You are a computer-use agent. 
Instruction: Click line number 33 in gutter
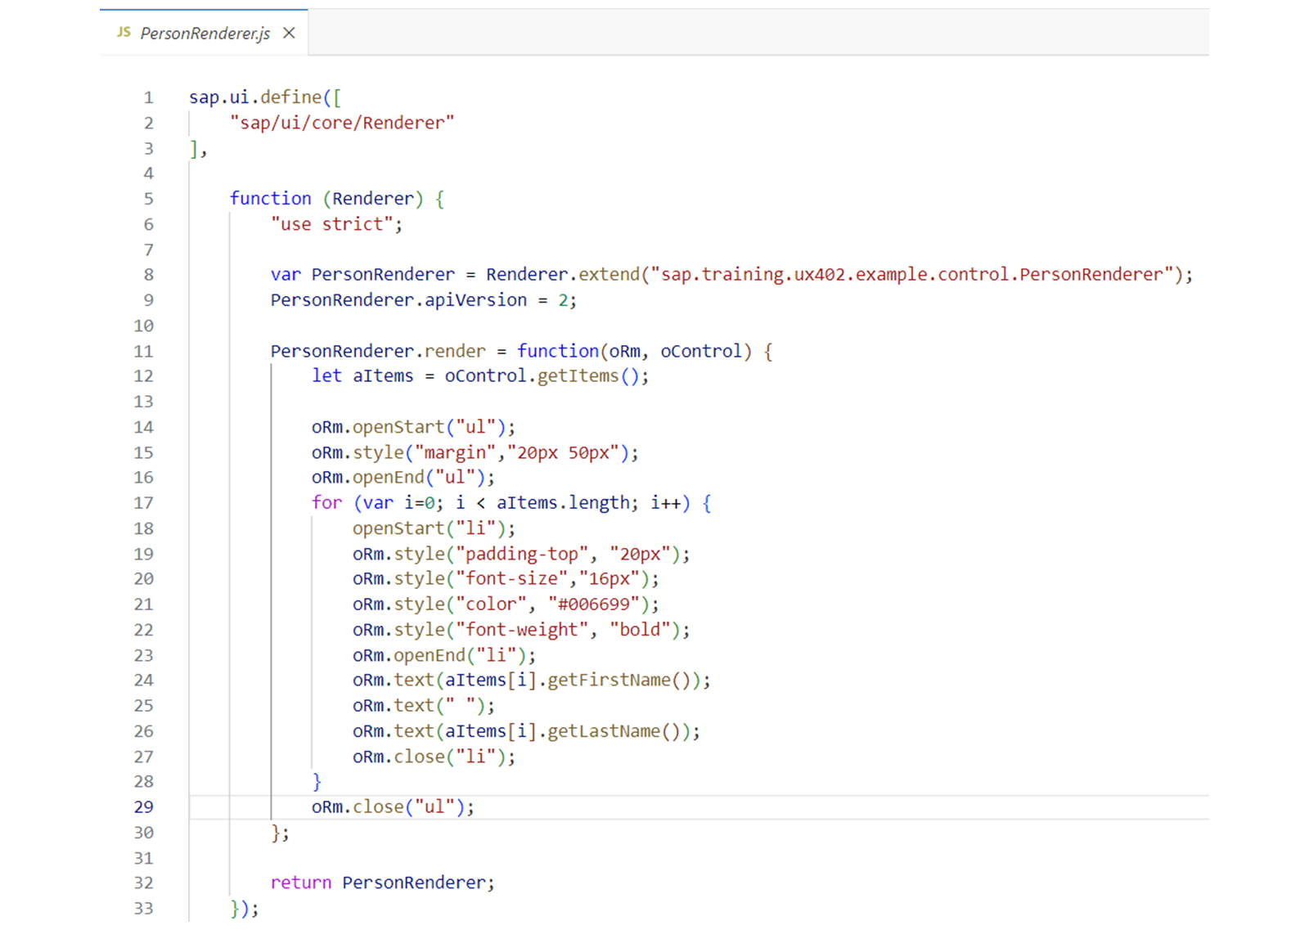click(x=144, y=908)
